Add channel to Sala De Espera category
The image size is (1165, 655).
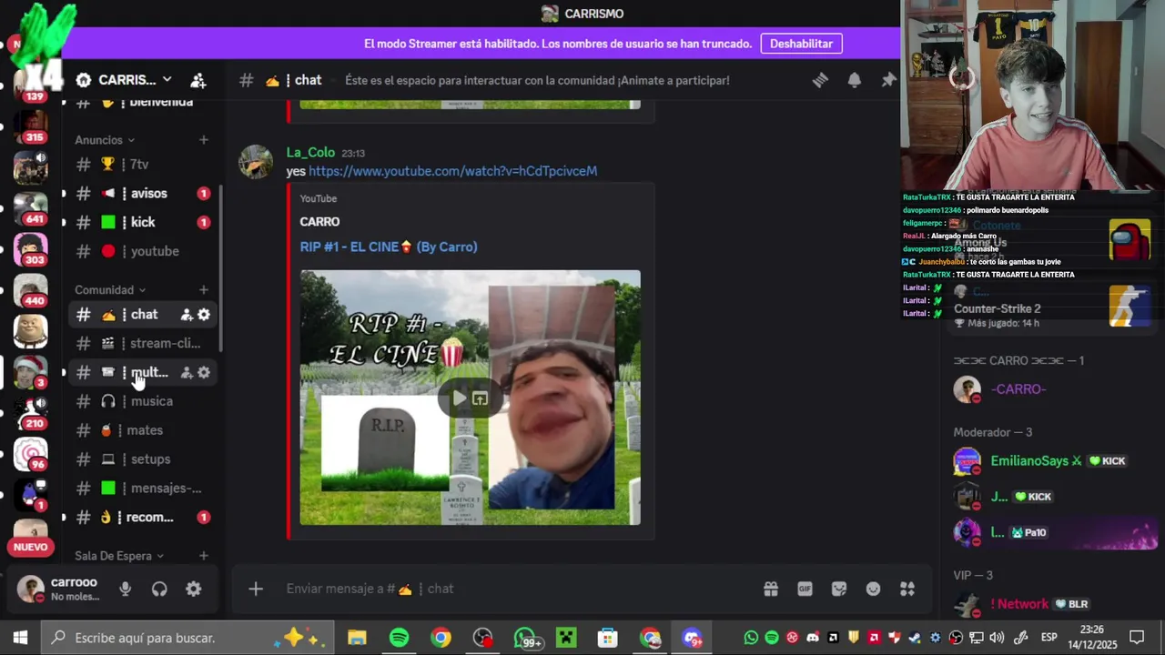(204, 556)
